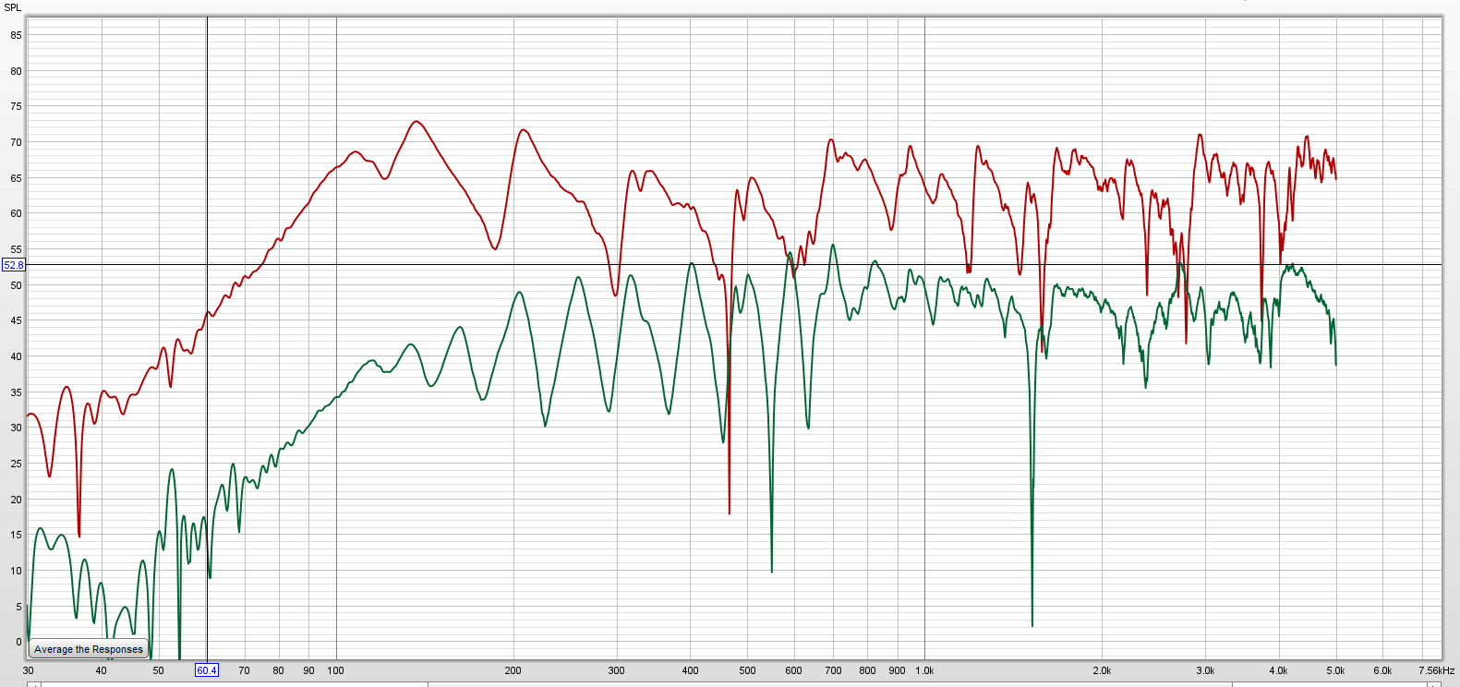Click the 75 label on SPL axis
Viewport: 1460px width, 687px height.
pos(16,106)
